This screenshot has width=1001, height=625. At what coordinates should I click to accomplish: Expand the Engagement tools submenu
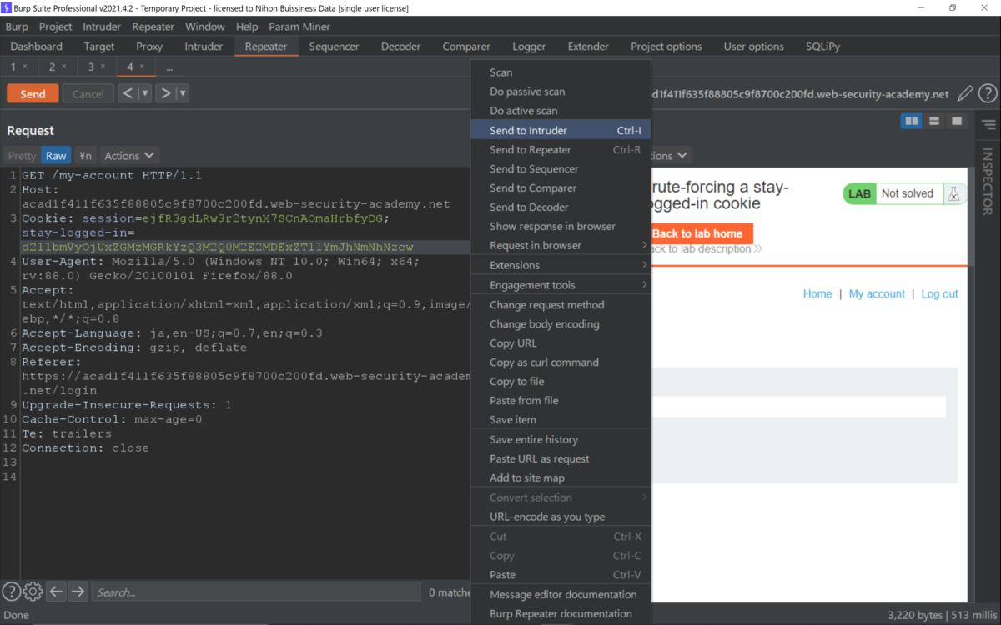pos(561,285)
